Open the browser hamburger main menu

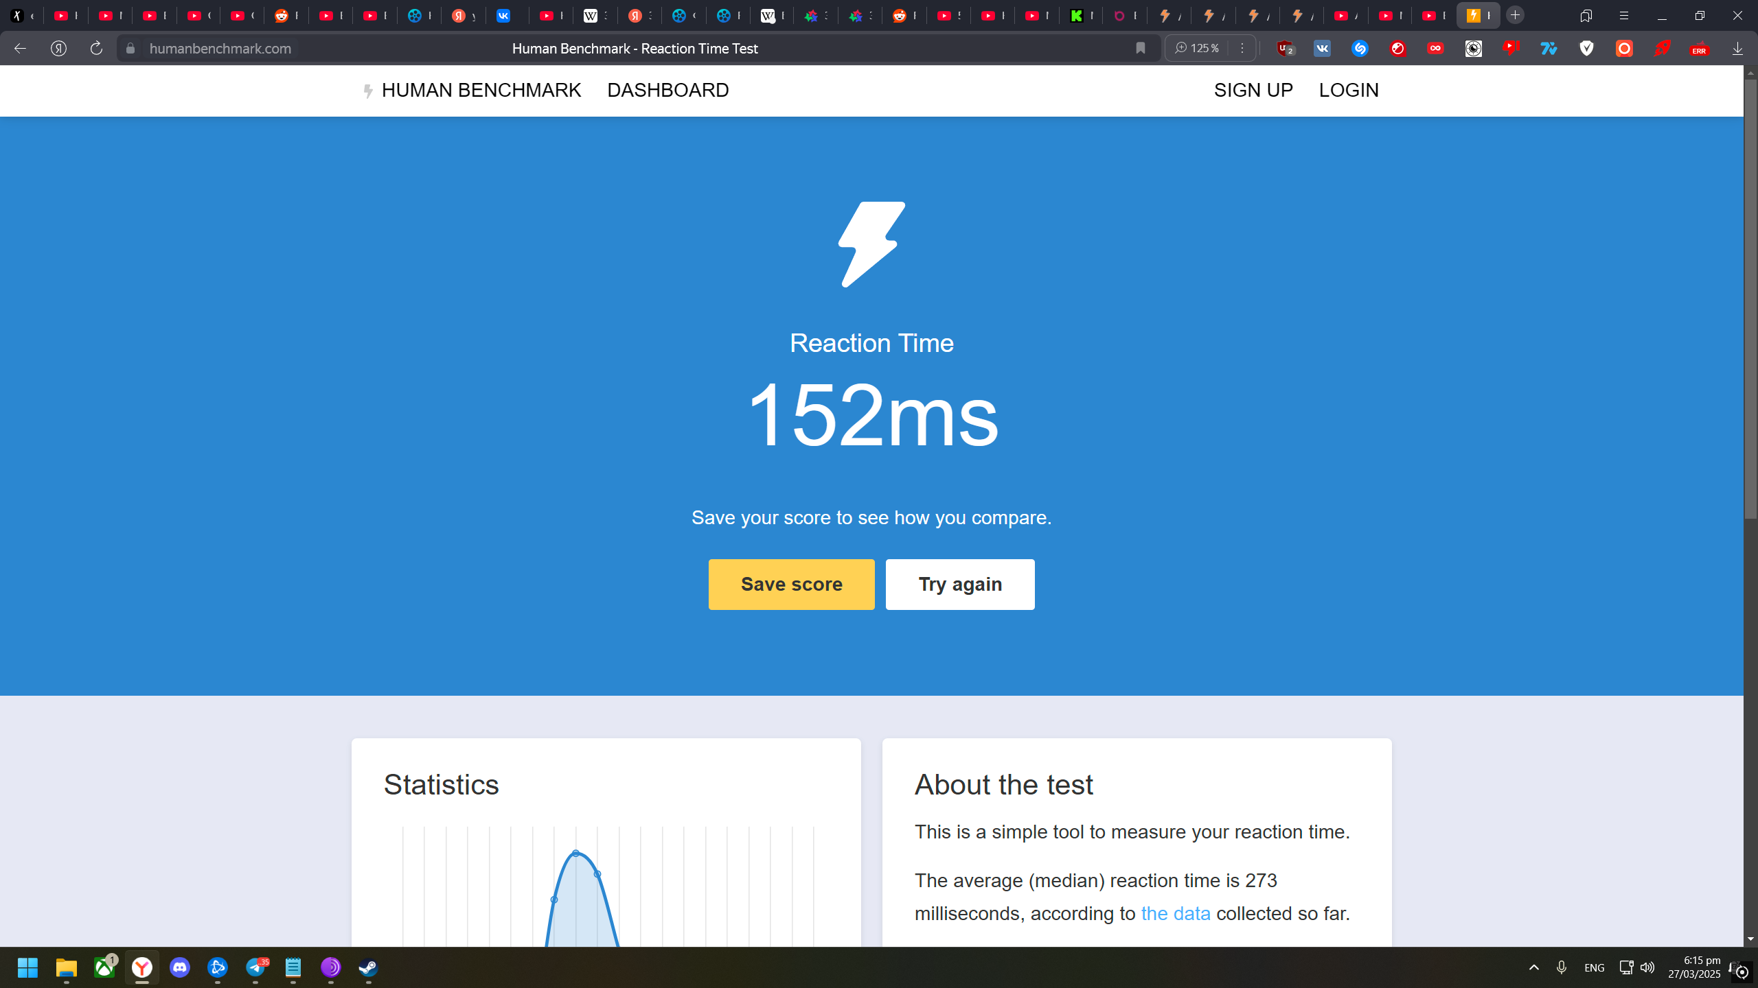point(1624,16)
